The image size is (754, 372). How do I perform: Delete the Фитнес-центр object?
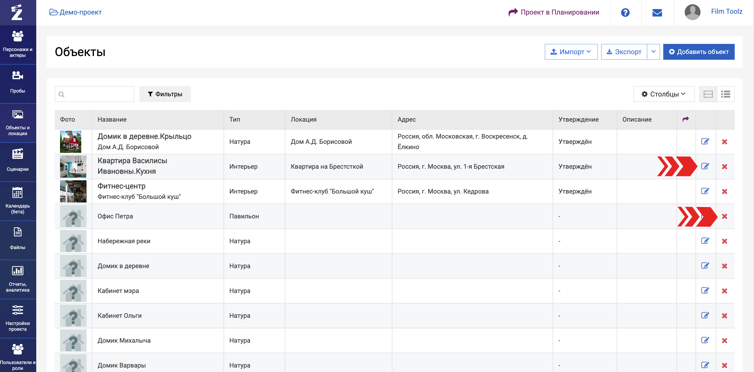724,192
